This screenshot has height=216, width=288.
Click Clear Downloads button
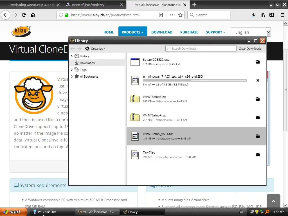(250, 49)
